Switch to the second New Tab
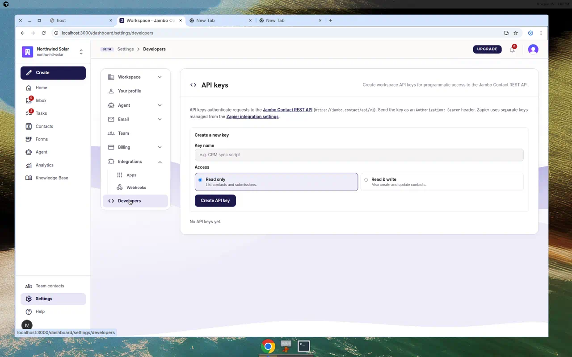The width and height of the screenshot is (572, 357). [290, 21]
